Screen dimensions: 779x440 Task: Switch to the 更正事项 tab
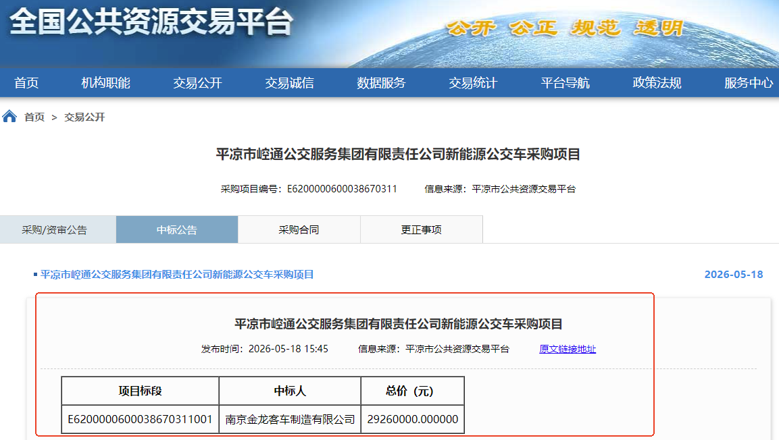tap(422, 229)
